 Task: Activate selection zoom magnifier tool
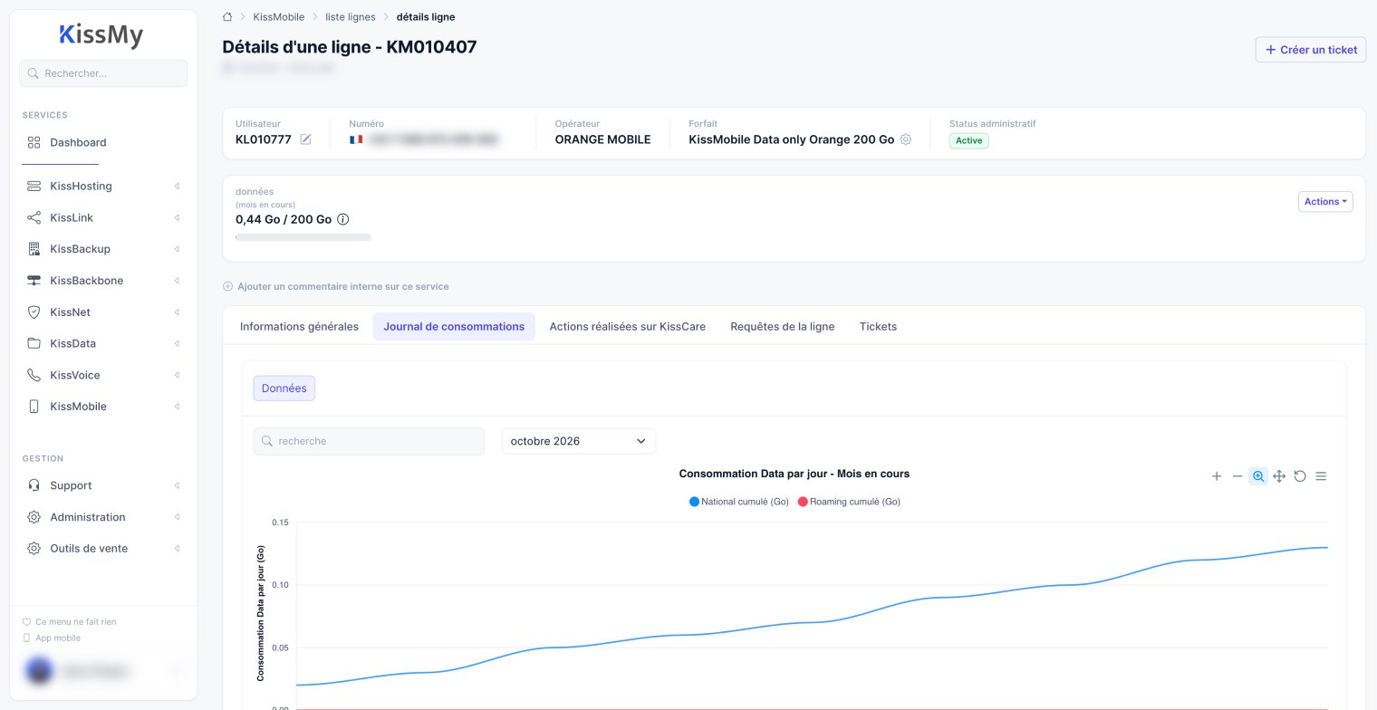point(1258,476)
